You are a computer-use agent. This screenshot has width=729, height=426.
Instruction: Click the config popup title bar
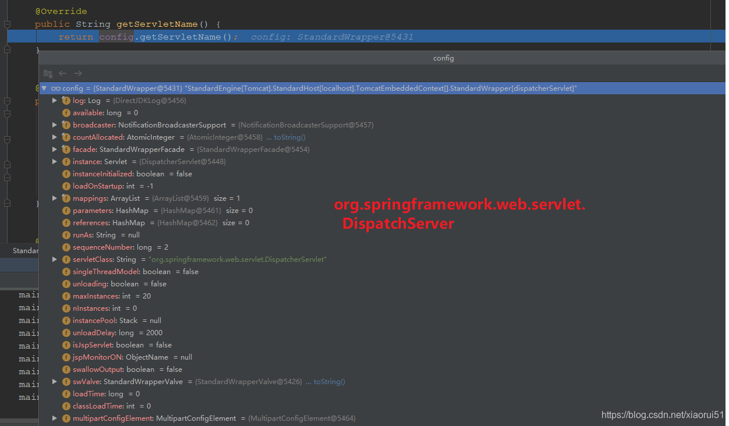tap(382, 58)
